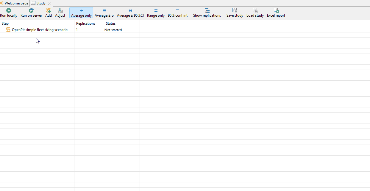Select Average ± σ display mode

coord(104,13)
